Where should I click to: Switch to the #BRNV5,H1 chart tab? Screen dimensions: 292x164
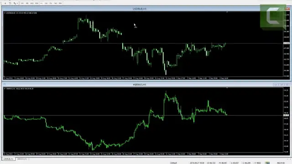point(22,159)
